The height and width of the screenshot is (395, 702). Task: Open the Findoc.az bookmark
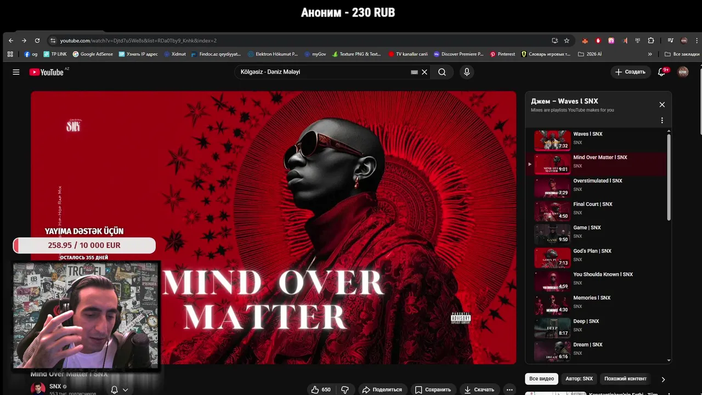(x=216, y=54)
